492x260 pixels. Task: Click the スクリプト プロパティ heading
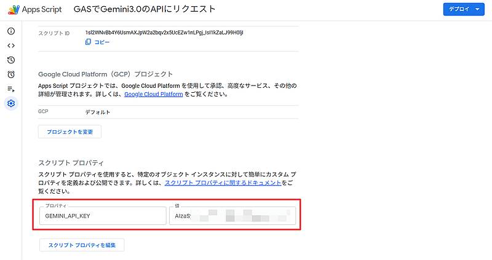71,163
